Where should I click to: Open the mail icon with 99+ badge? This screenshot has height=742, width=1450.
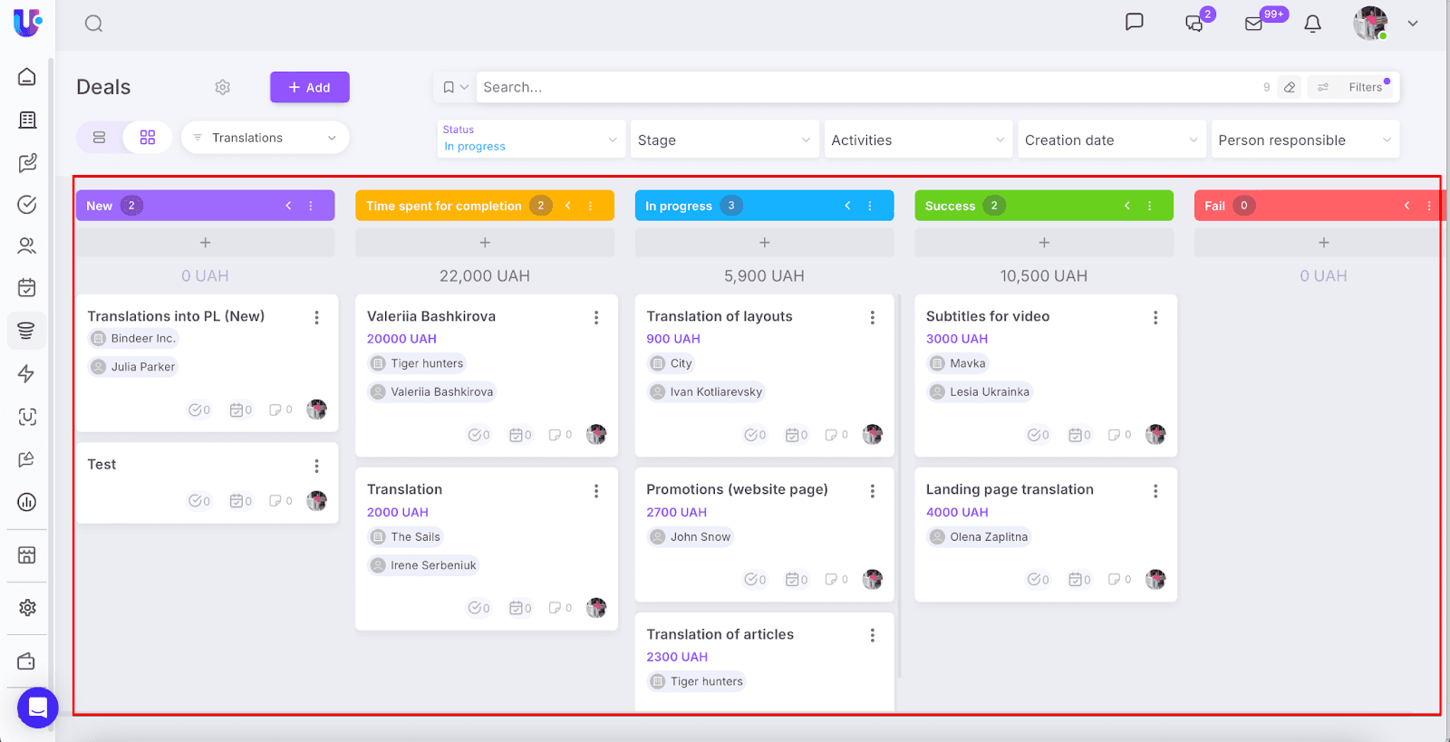[1253, 24]
